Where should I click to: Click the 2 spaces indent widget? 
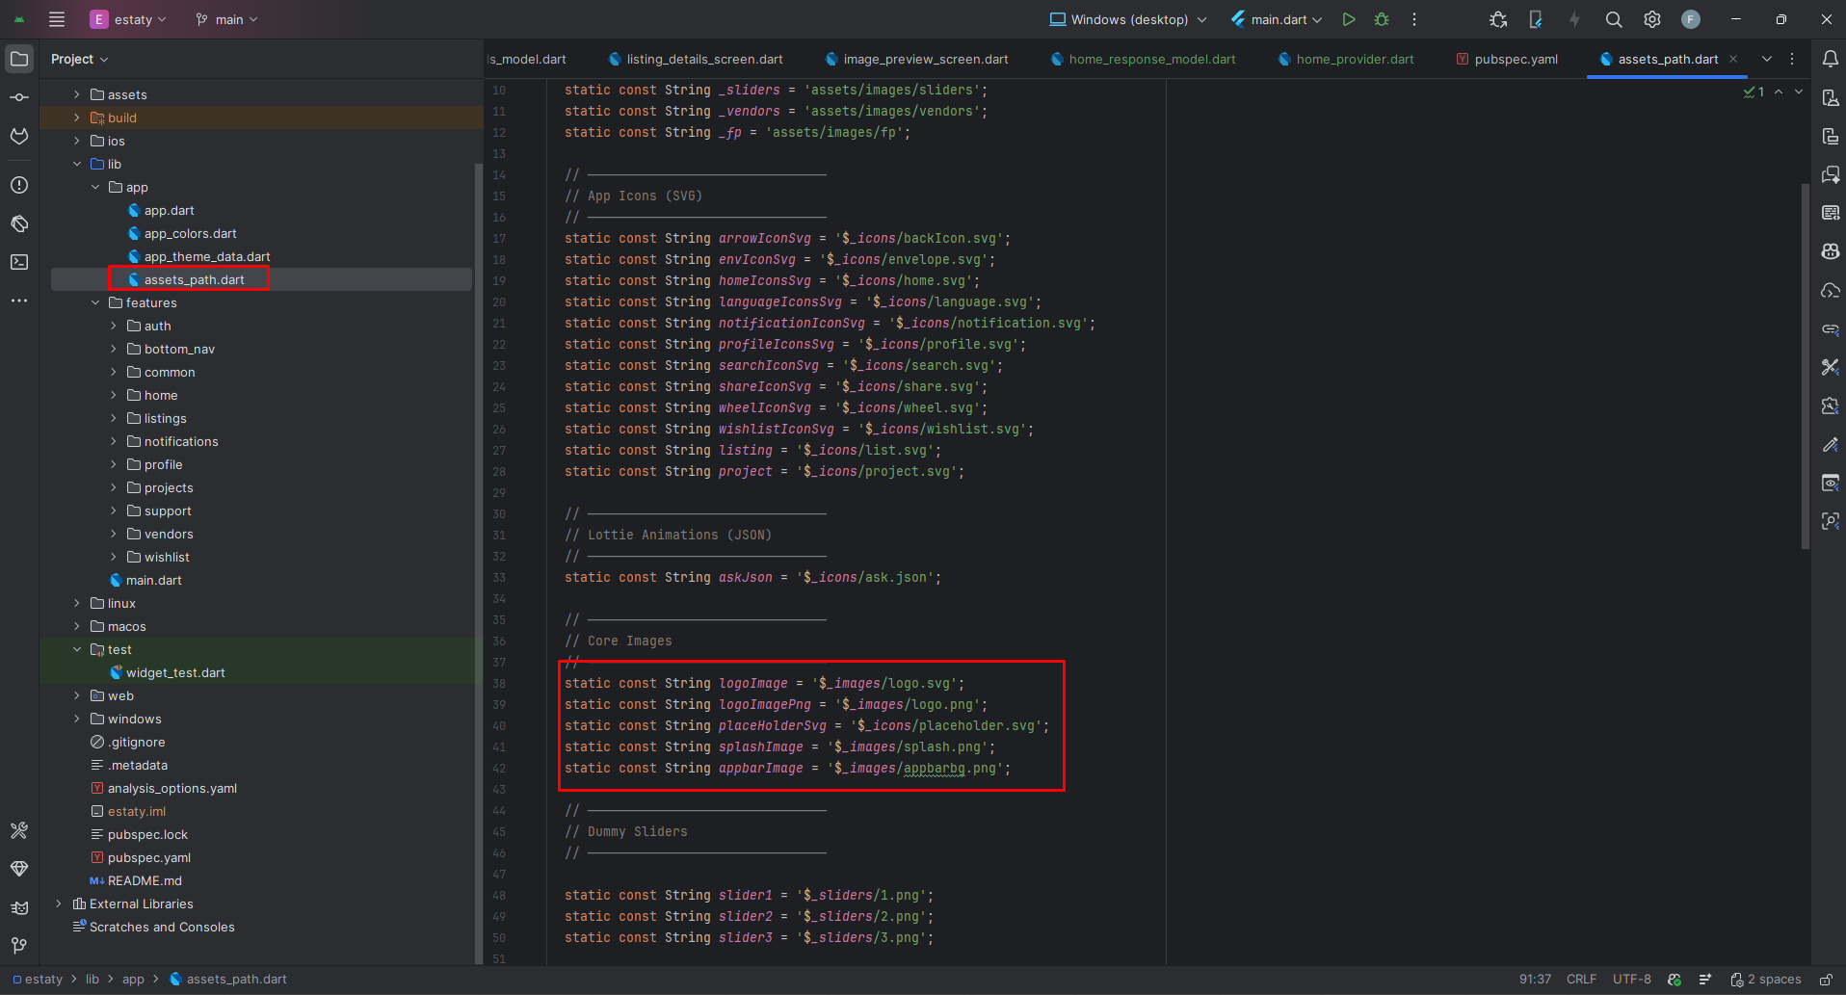coord(1765,980)
